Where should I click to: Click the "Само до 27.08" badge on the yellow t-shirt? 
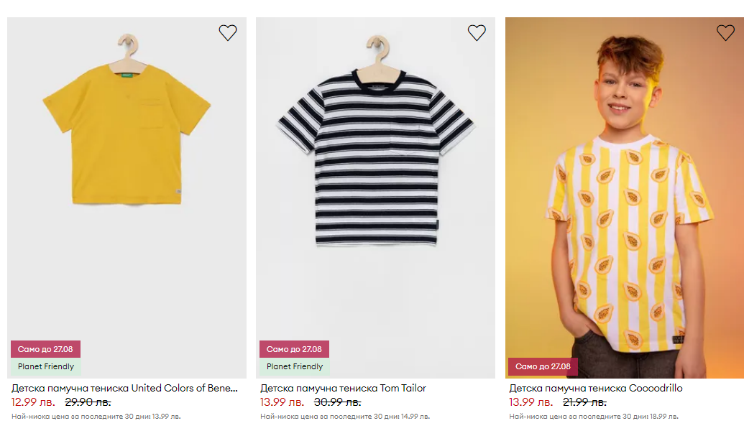(45, 349)
